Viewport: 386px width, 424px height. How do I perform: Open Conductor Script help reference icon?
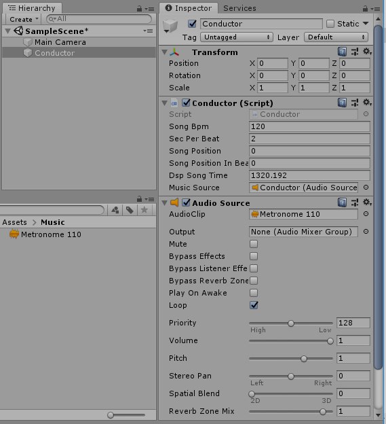coord(342,103)
